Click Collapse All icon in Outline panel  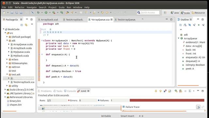click(181, 25)
